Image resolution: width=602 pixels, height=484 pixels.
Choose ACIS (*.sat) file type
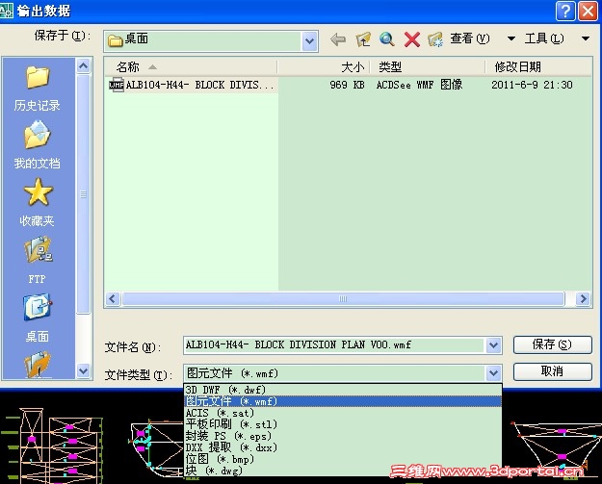[343, 413]
